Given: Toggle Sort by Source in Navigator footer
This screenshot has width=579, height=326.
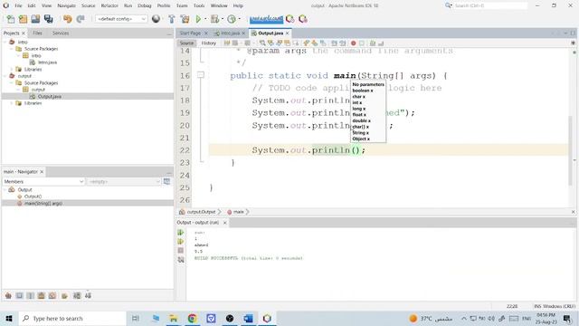Looking at the screenshot, I should click(88, 295).
